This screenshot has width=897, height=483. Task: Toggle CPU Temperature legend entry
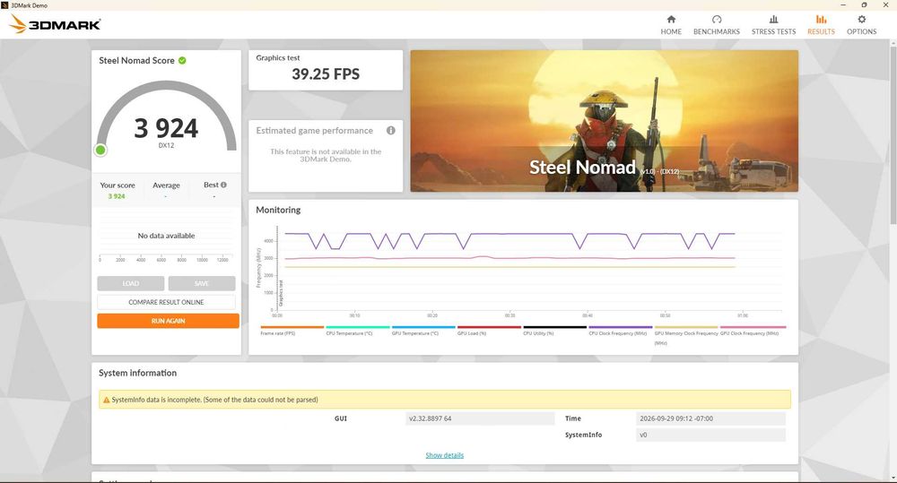coord(358,331)
